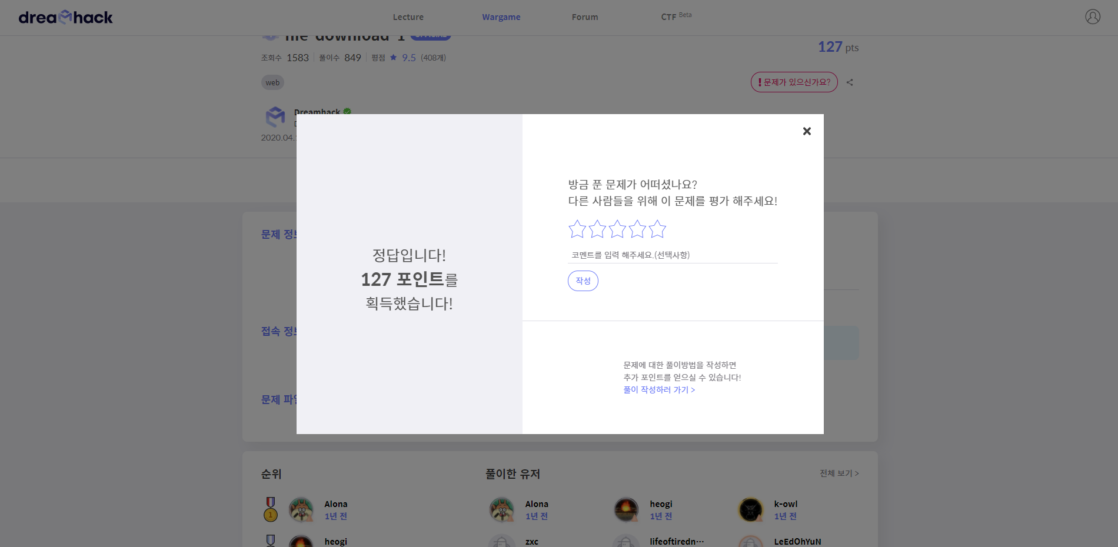Click the 127 포인트 text

tap(402, 279)
